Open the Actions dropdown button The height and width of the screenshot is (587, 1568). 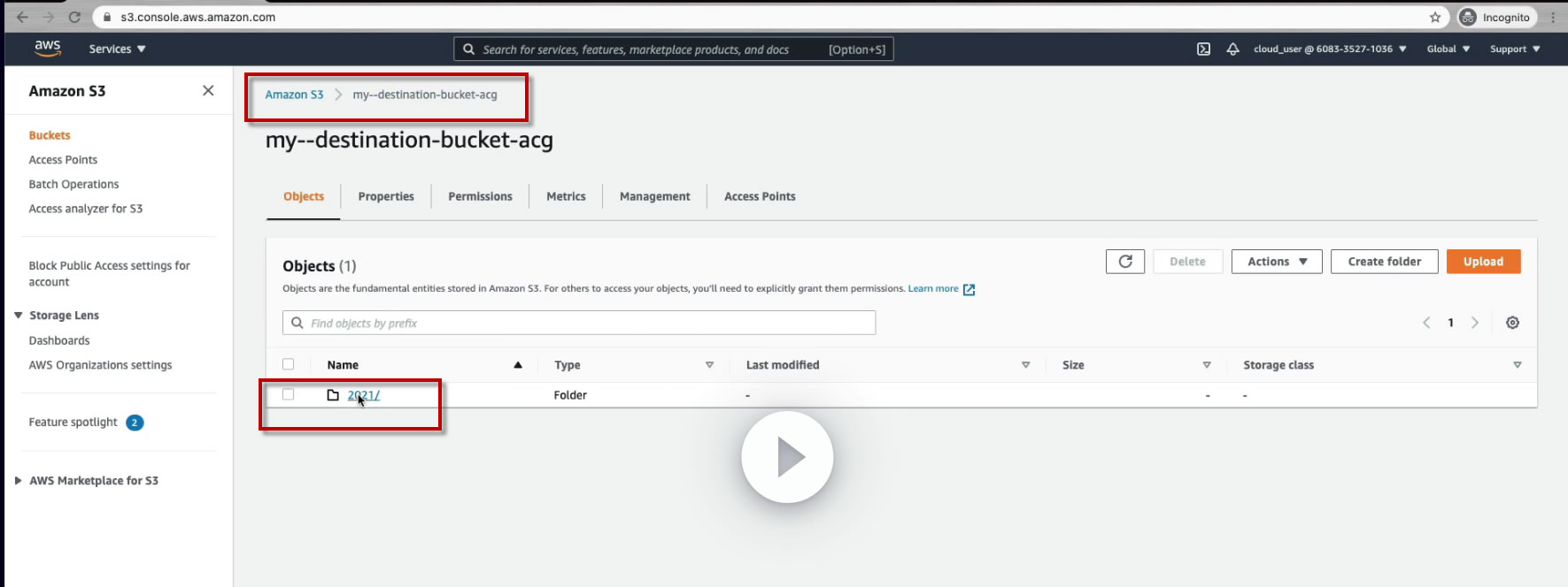tap(1277, 262)
